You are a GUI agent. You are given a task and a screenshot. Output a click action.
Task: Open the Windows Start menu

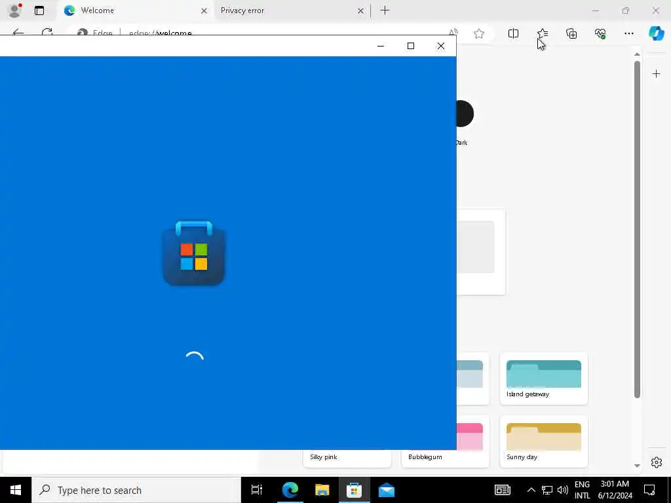(x=16, y=490)
